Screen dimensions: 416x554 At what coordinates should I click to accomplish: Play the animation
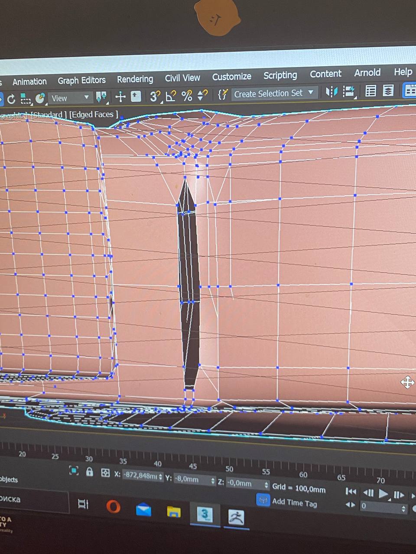coord(383,493)
